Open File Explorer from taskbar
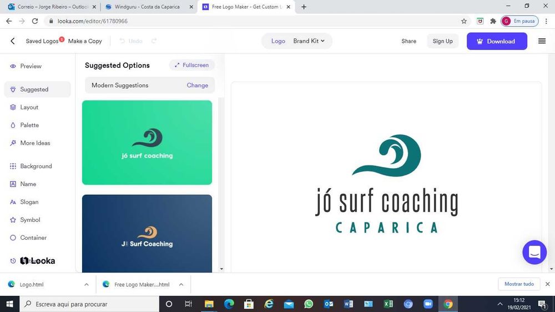The width and height of the screenshot is (555, 312). click(209, 304)
